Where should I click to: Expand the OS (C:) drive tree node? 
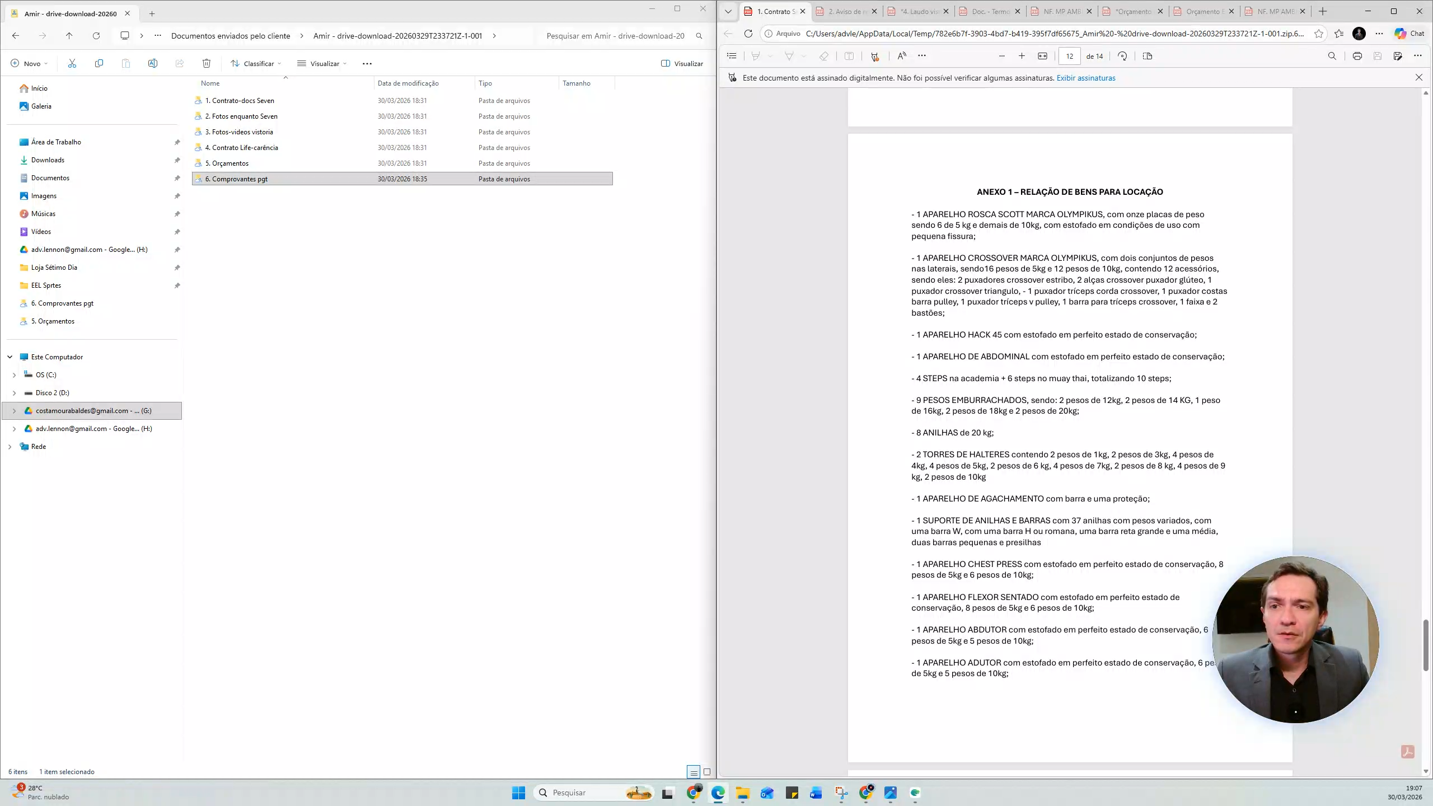(14, 375)
